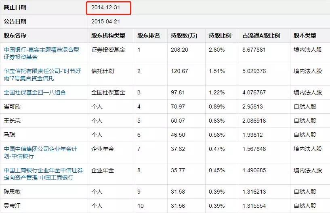The height and width of the screenshot is (213, 330).
Task: Click 自然人股 in 吴宝江 row
Action: pos(305,206)
